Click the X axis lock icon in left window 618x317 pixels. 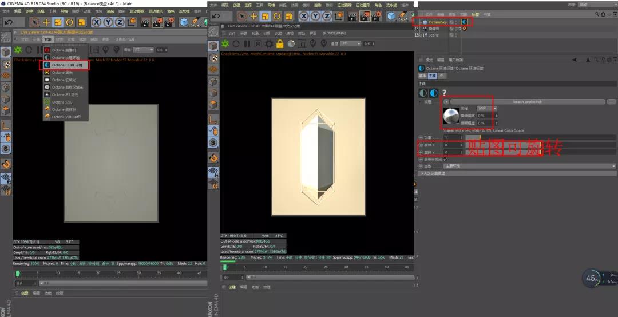coord(96,22)
